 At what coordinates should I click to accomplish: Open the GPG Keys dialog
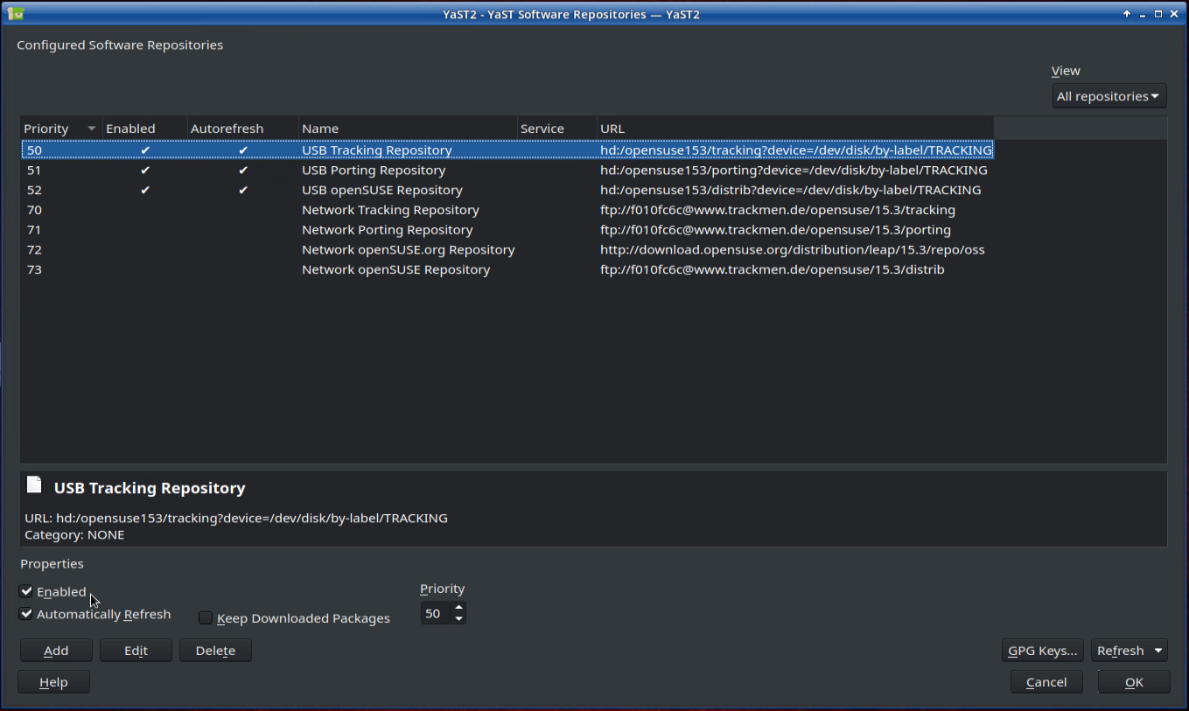(x=1042, y=651)
